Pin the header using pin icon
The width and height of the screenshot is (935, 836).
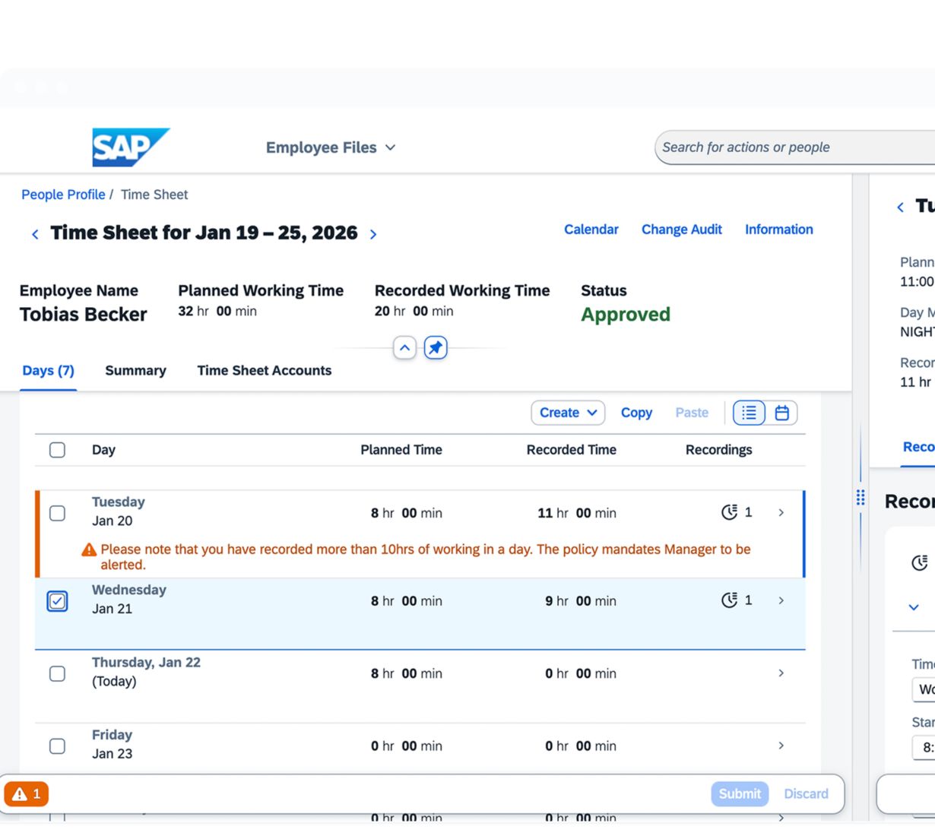tap(435, 348)
